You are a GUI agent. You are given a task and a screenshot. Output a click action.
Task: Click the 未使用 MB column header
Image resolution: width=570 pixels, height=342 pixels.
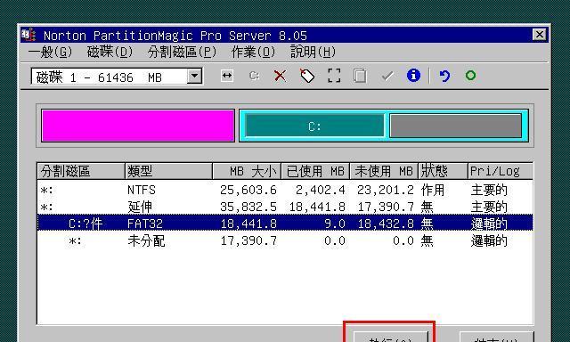pos(384,171)
